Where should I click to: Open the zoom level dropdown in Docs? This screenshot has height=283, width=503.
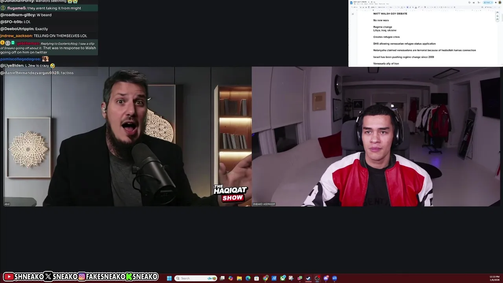tap(373, 7)
